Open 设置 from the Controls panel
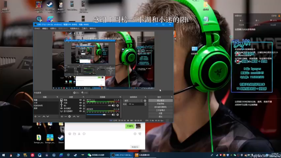The image size is (281, 158). 161,113
